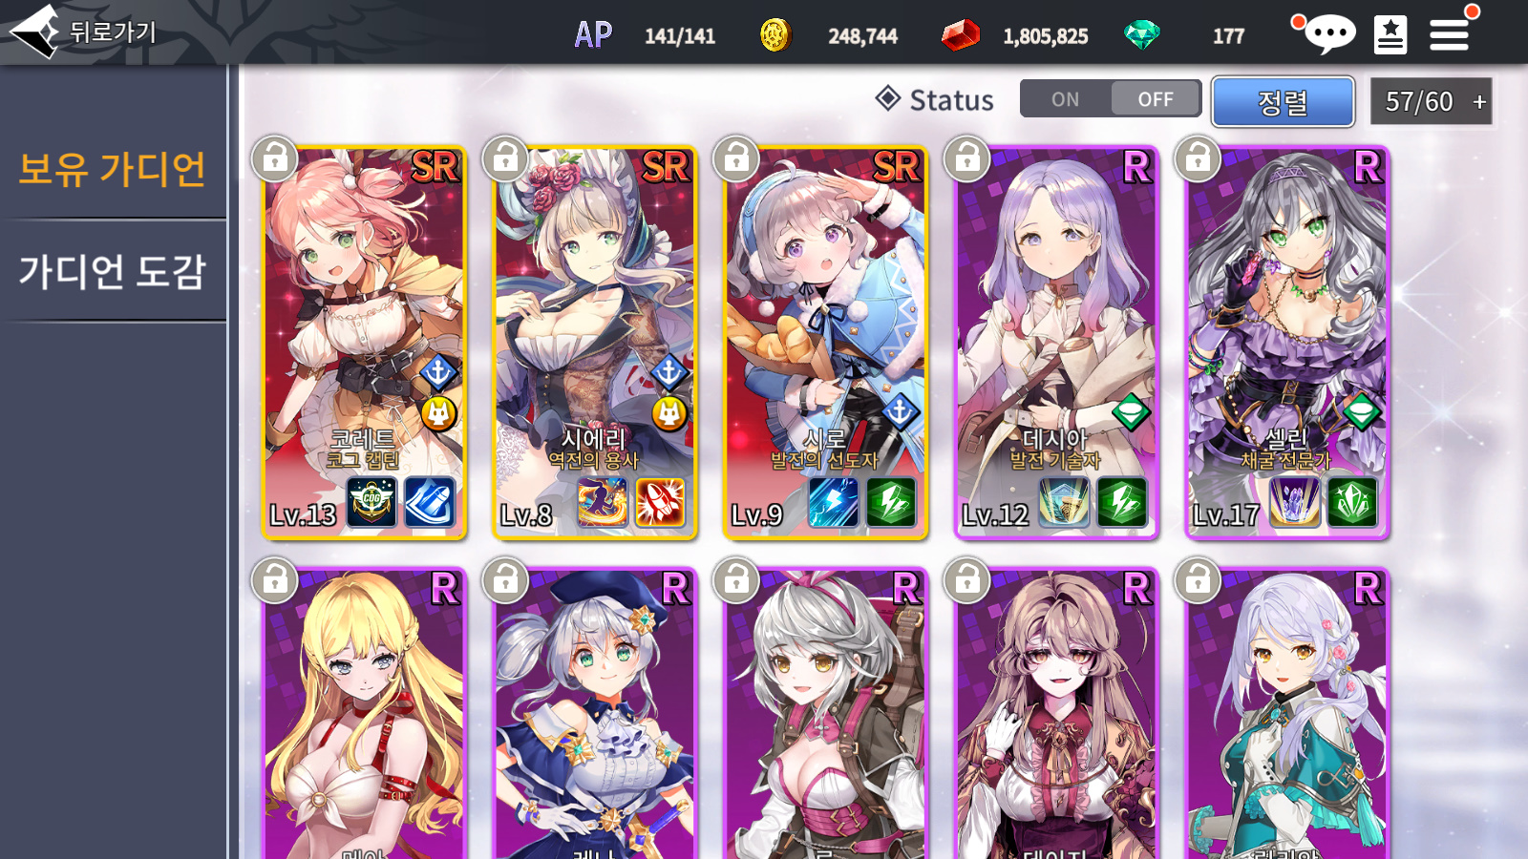The height and width of the screenshot is (859, 1528).
Task: Switch Status toggle to ON
Action: click(x=1066, y=99)
